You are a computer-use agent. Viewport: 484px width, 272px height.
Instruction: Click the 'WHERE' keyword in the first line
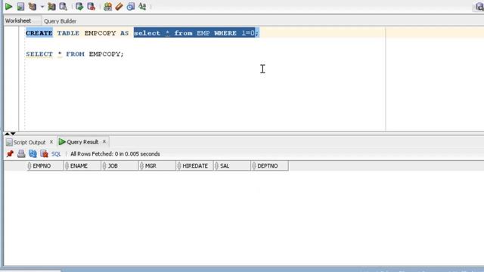[225, 33]
